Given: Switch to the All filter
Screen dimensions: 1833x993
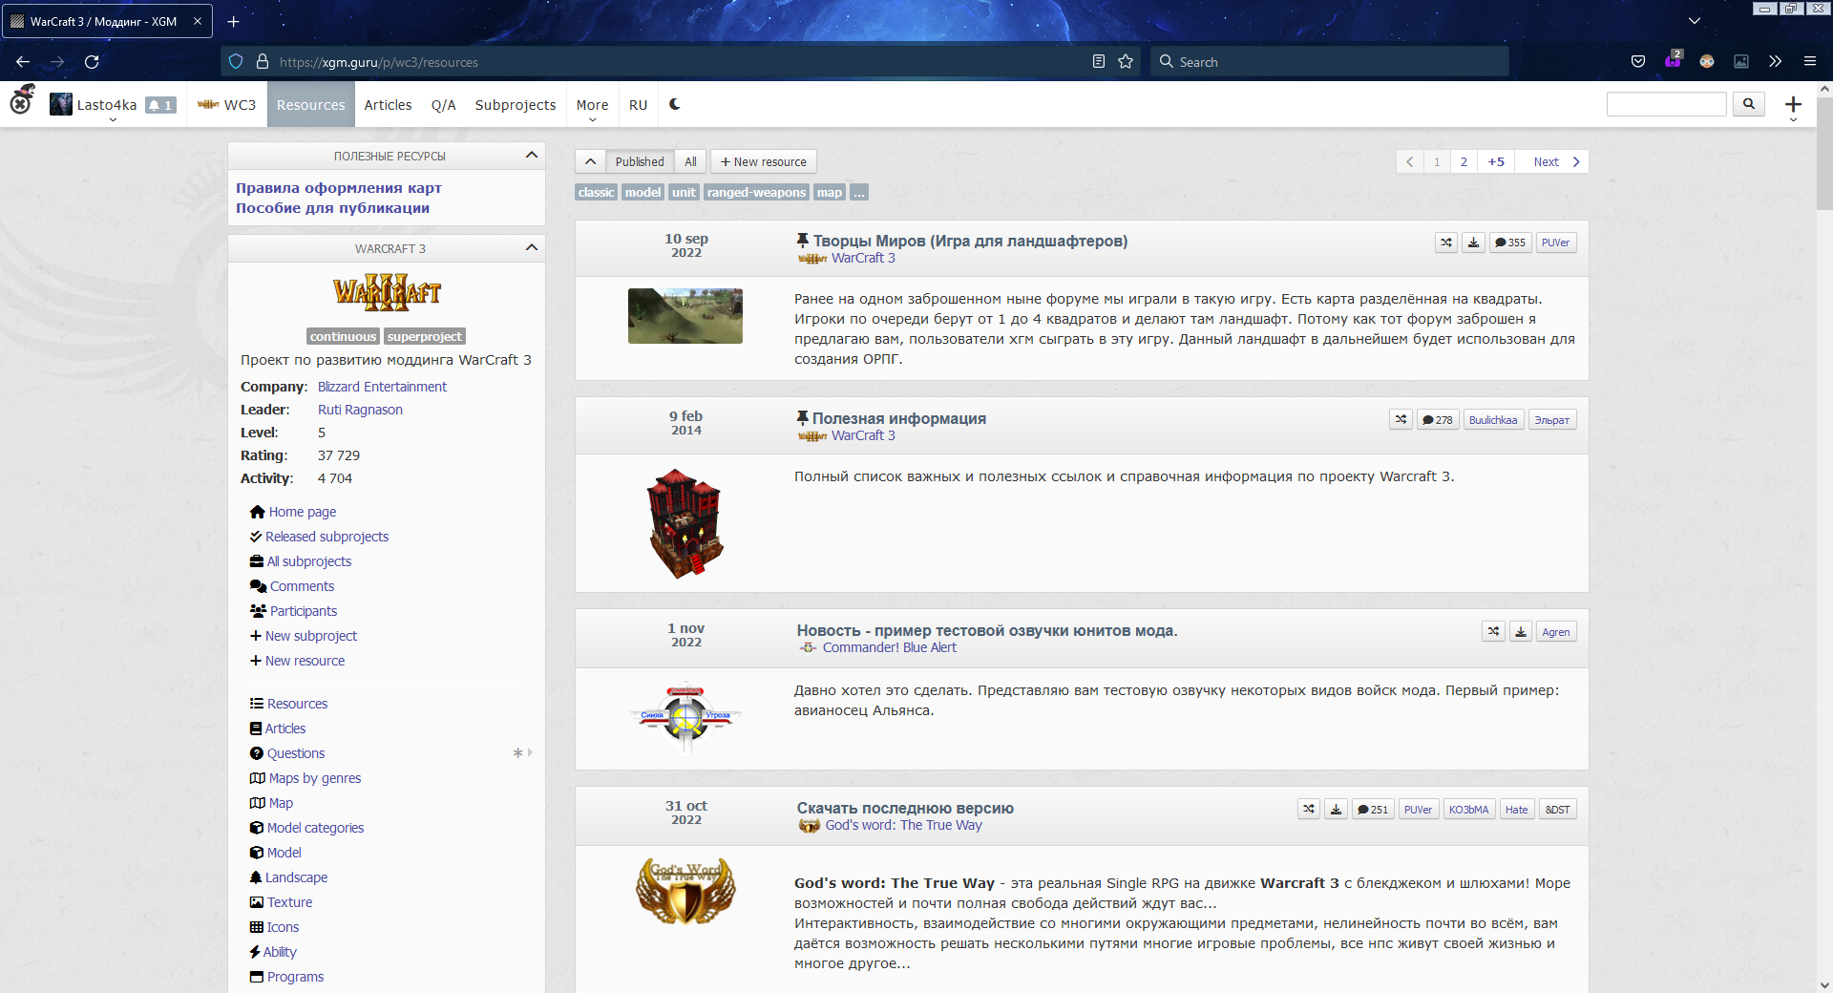Looking at the screenshot, I should coord(690,161).
